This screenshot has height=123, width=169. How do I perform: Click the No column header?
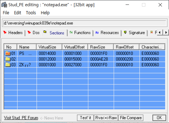[11, 47]
